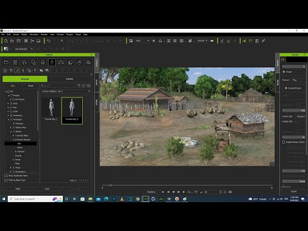Click the Apply button in Content Manager

coord(18,189)
